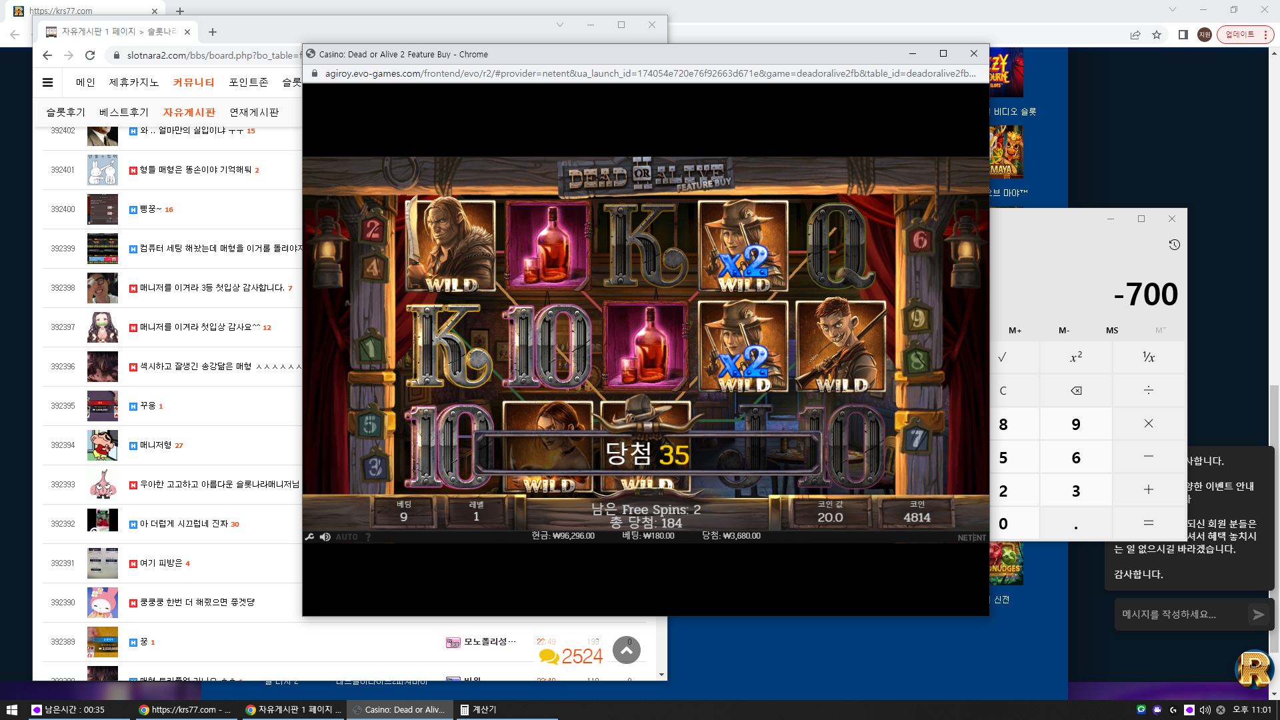Open the game settings wrench icon
The image size is (1280, 720).
coord(309,537)
